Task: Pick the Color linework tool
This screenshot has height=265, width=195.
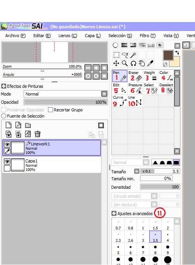Action: tap(166, 76)
